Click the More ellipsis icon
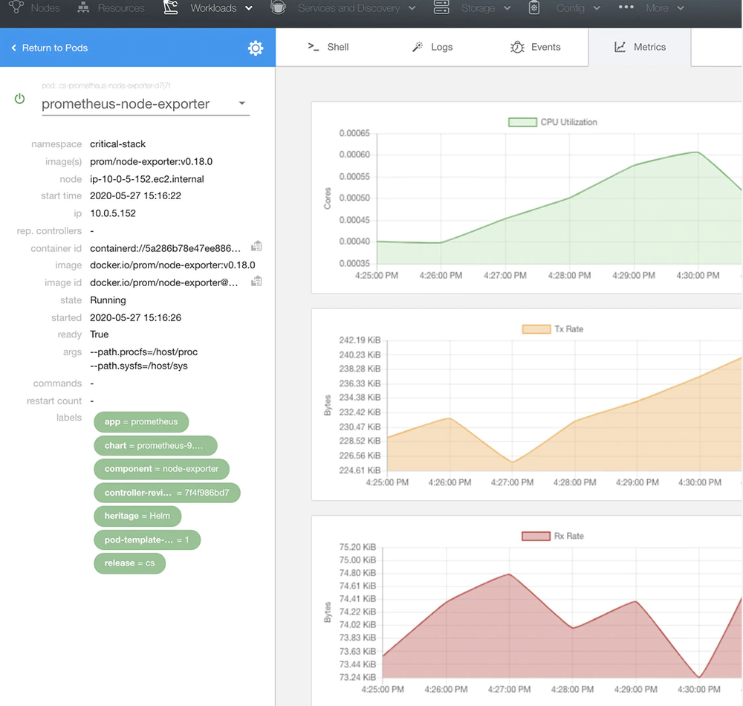 tap(626, 7)
